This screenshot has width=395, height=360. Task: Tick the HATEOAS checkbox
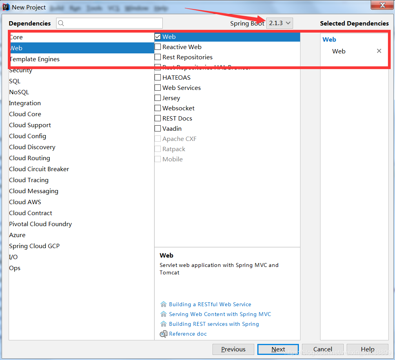click(158, 77)
